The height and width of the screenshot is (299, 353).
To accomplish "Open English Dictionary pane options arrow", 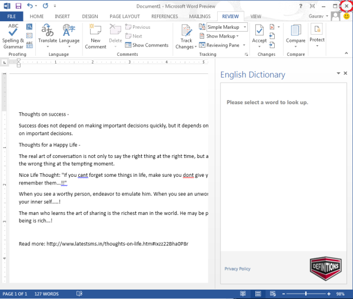I will click(338, 73).
